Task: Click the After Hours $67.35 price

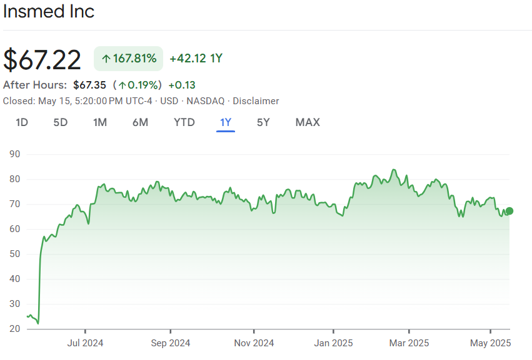Action: click(89, 85)
